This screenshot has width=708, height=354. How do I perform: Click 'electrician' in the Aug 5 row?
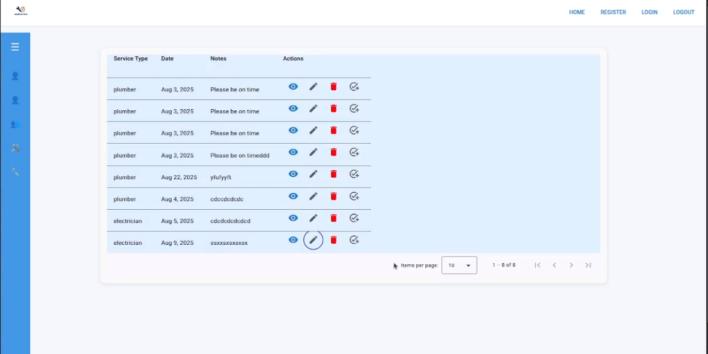pyautogui.click(x=128, y=221)
